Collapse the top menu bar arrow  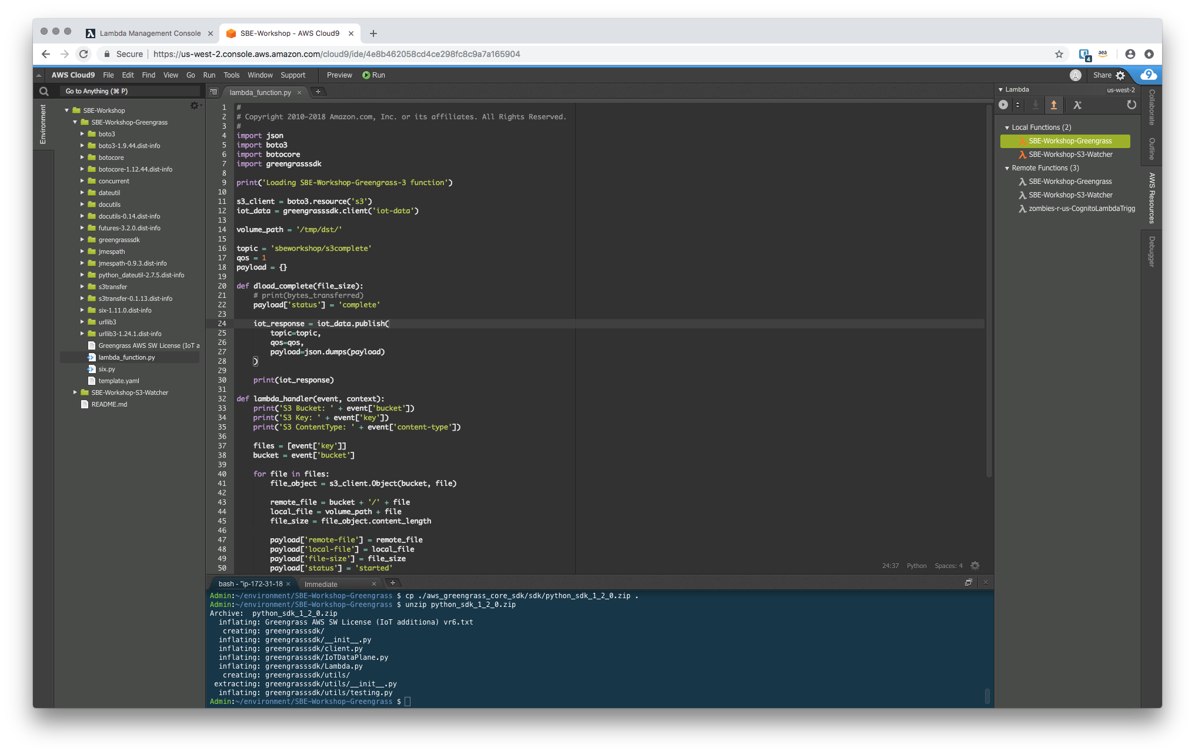point(39,75)
